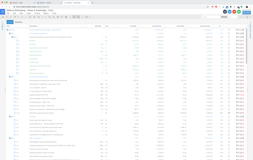Open the PDF export icon beside Markup
This screenshot has width=253, height=160.
pyautogui.click(x=240, y=17)
